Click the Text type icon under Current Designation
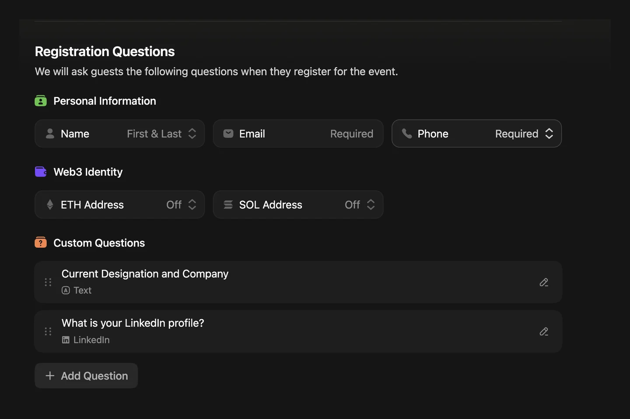 [x=66, y=290]
